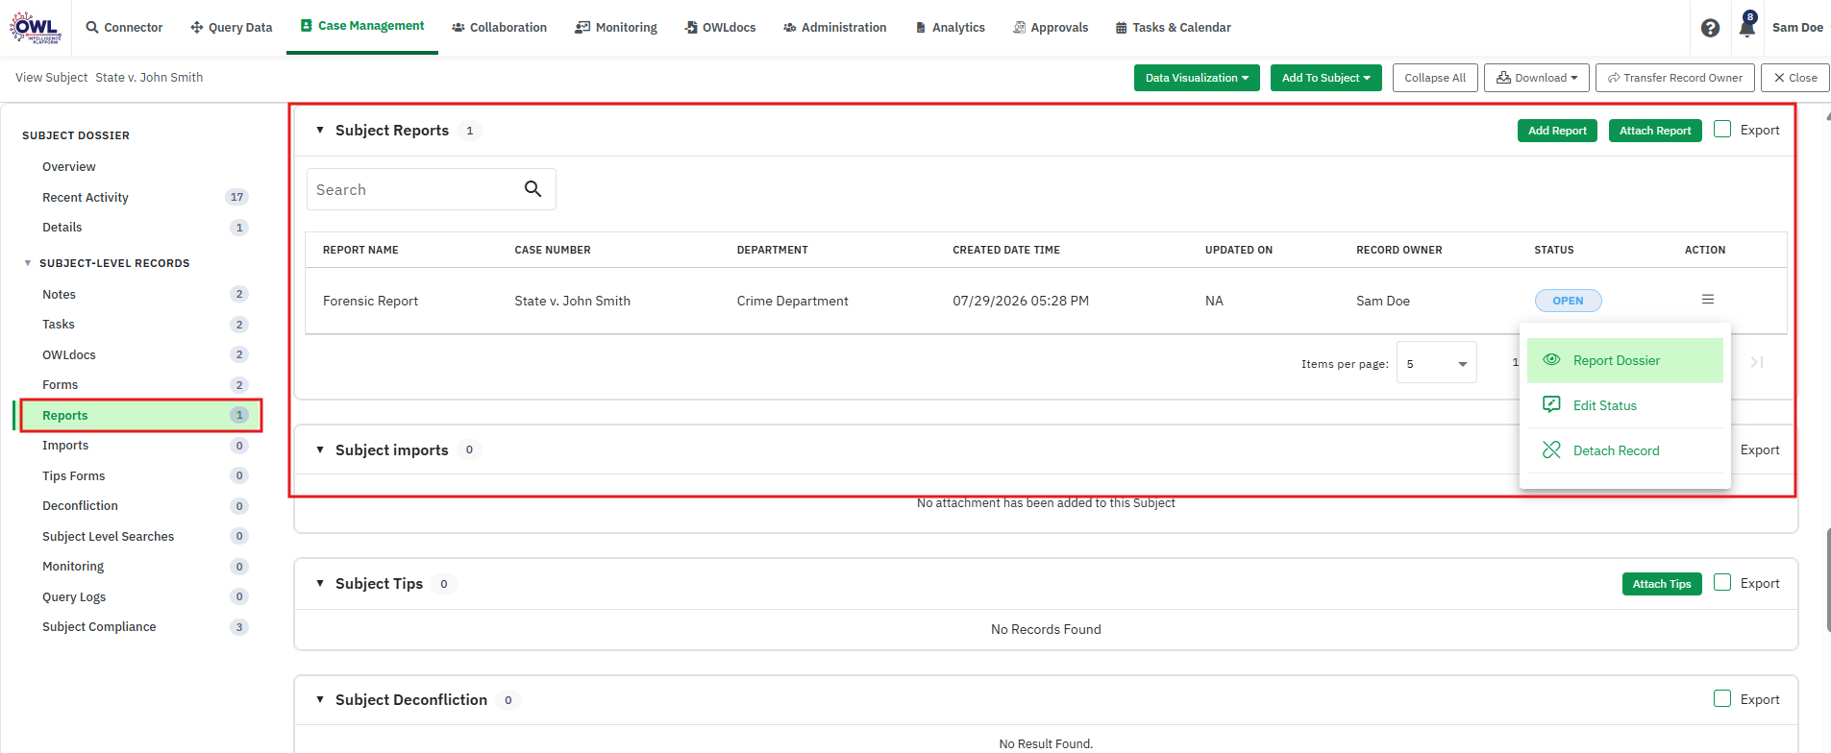Open Imports in sidebar
This screenshot has width=1831, height=753.
65,445
